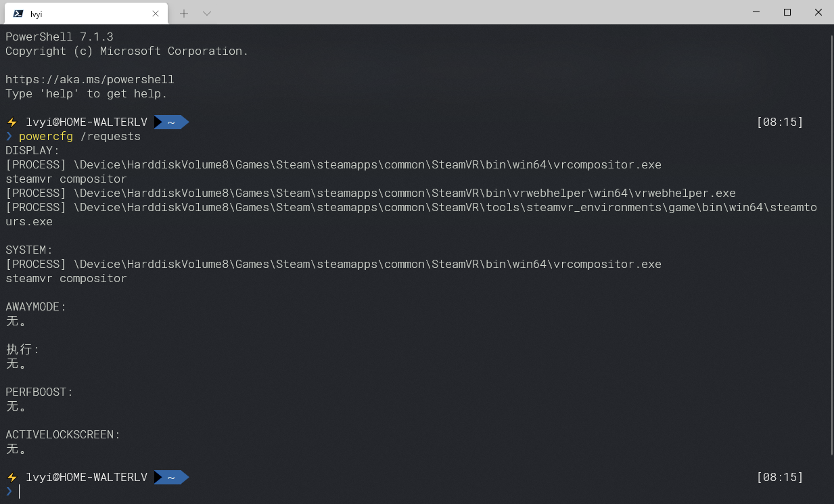Click the lightning bolt icon in first prompt
This screenshot has width=834, height=504.
click(x=11, y=122)
